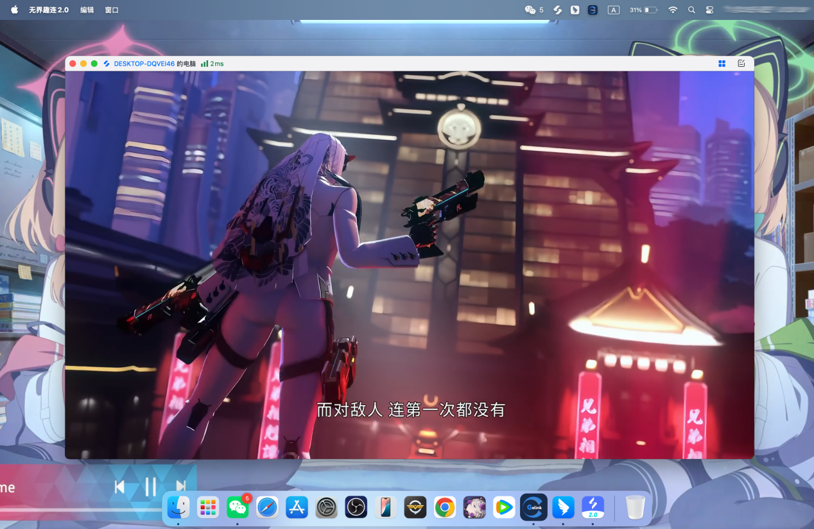This screenshot has width=814, height=529.
Task: Open the 编辑 menu
Action: point(87,10)
